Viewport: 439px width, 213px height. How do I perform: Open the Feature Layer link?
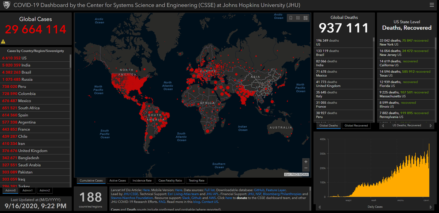pyautogui.click(x=276, y=190)
